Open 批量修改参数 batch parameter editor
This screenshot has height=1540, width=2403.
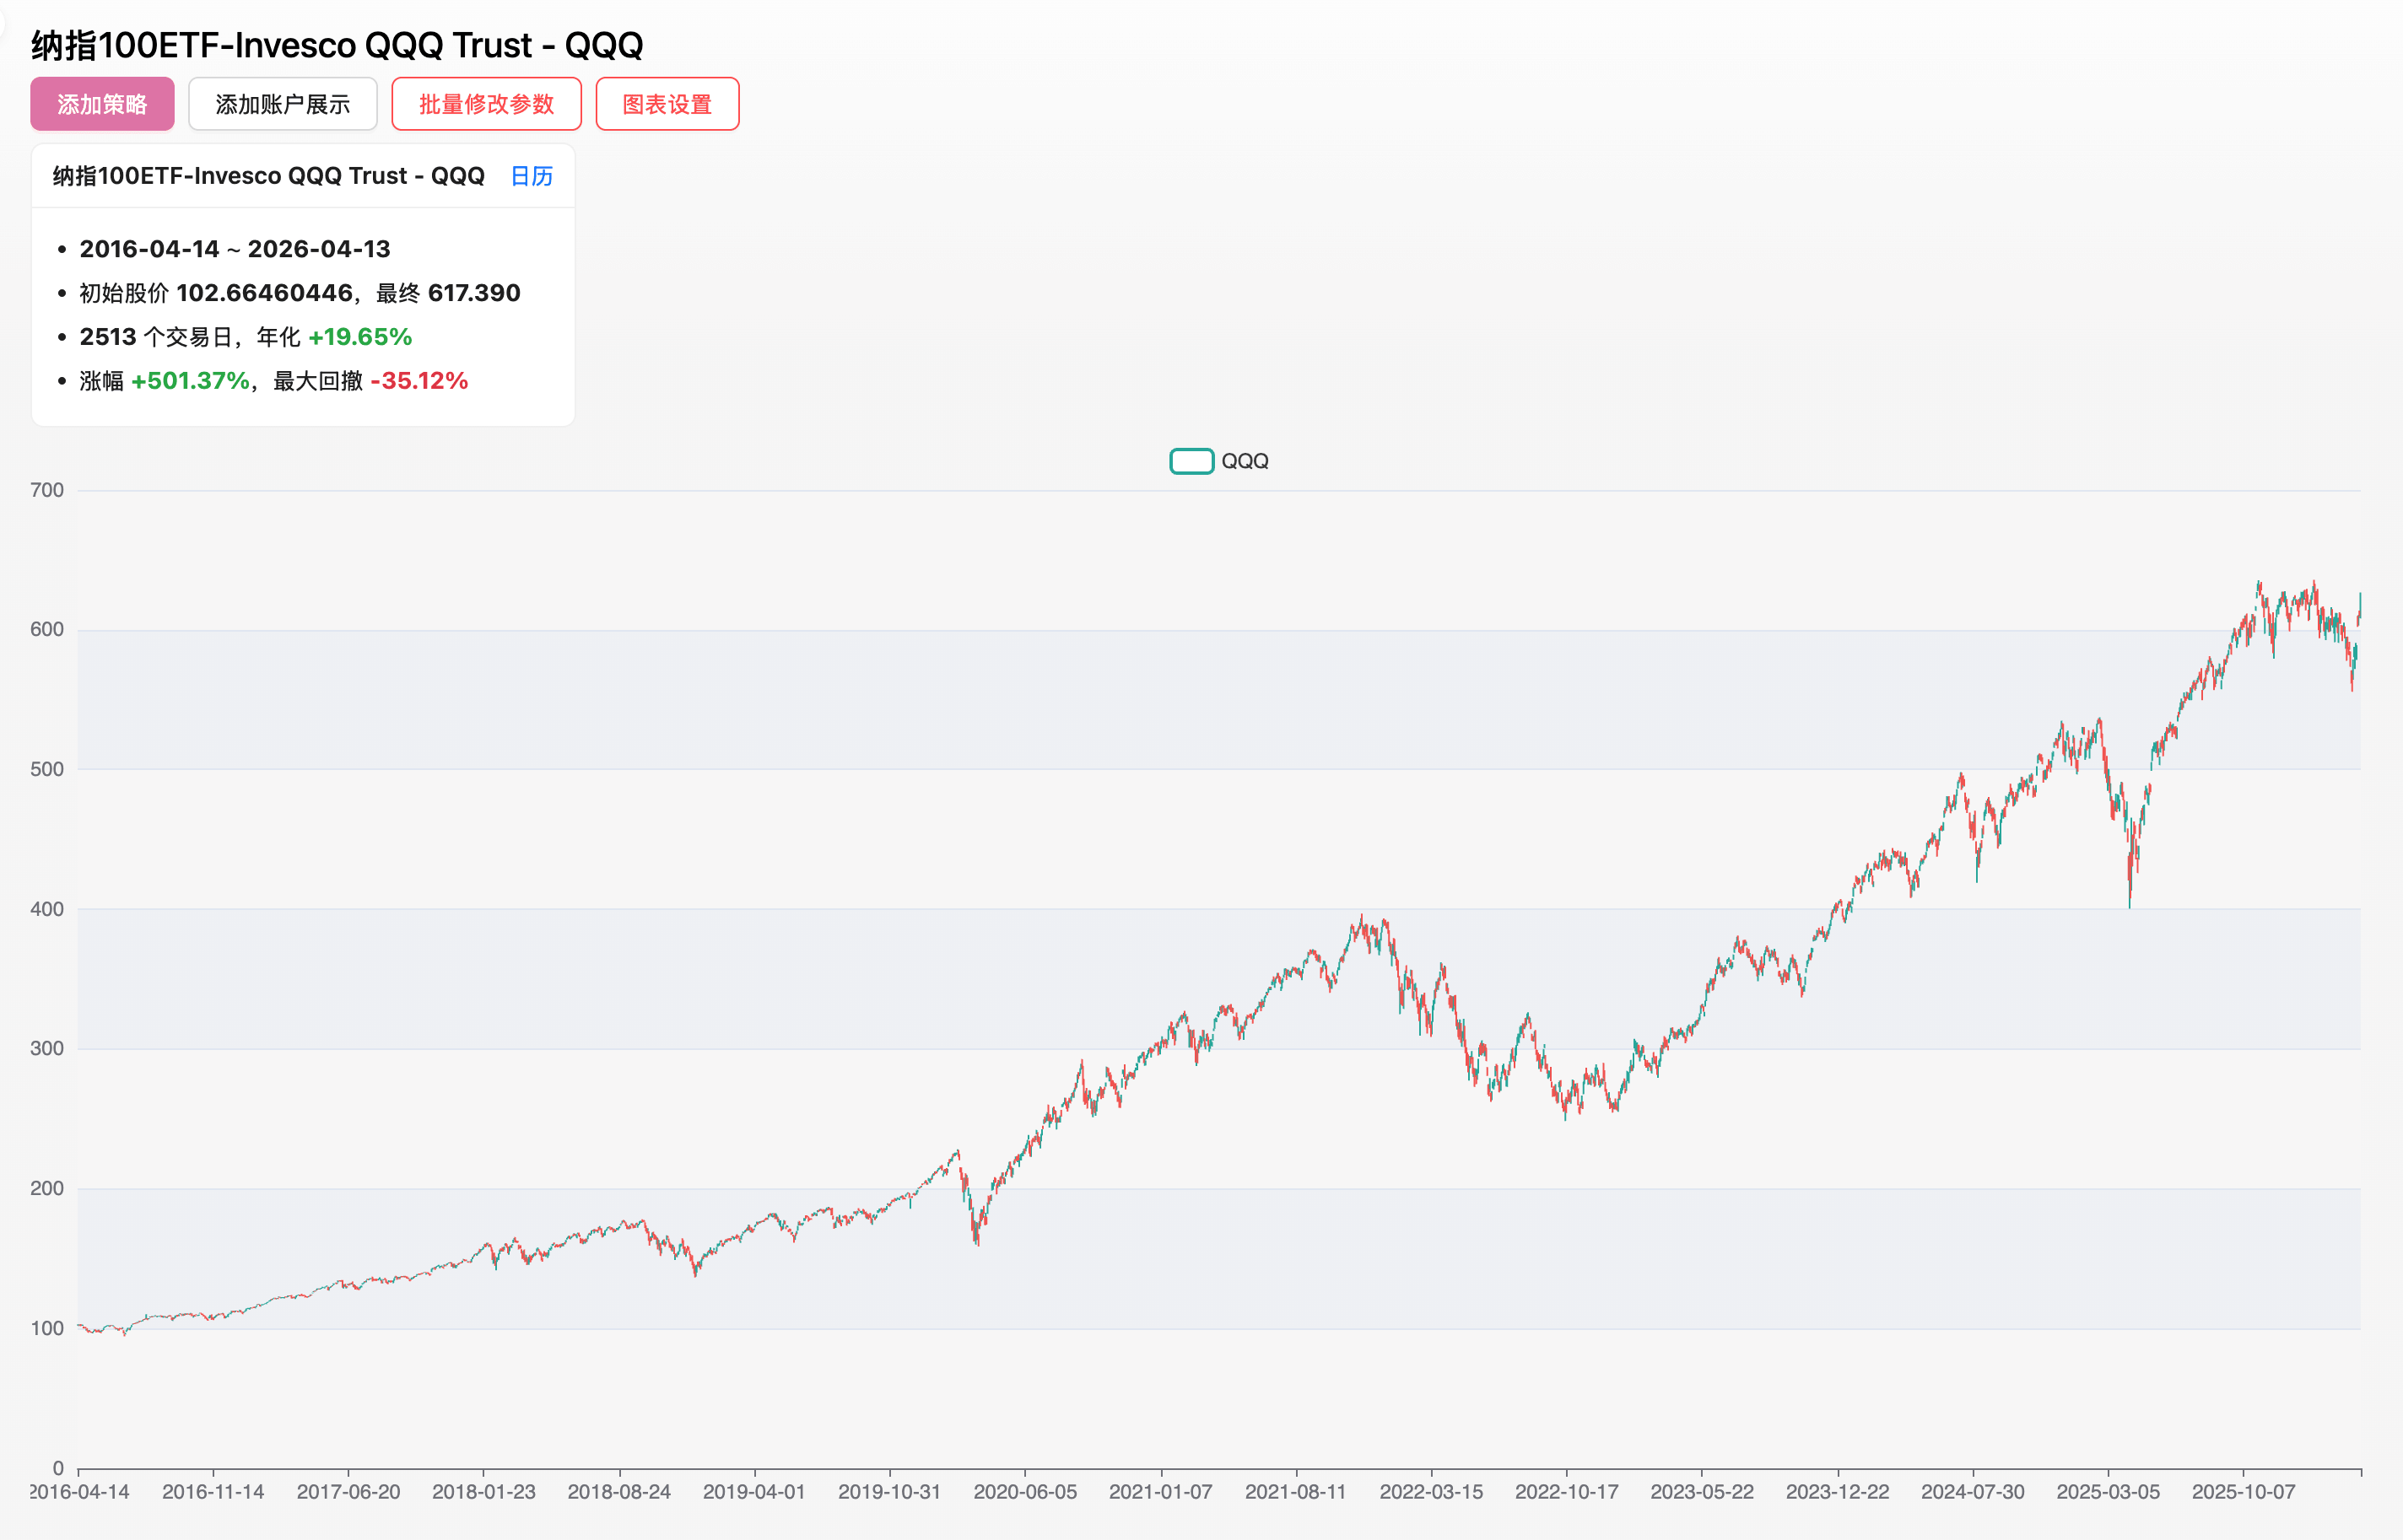coord(486,104)
